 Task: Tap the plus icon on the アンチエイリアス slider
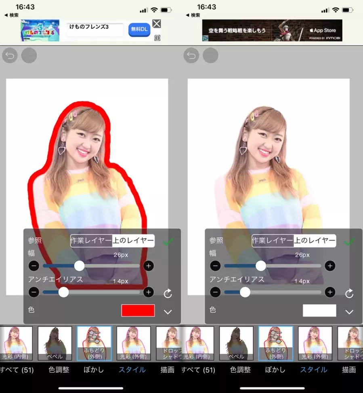pyautogui.click(x=148, y=292)
